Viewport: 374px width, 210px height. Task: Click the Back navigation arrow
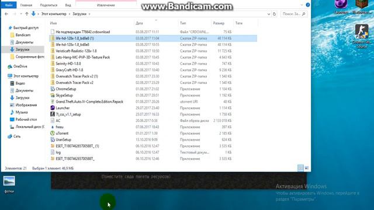tap(6, 14)
